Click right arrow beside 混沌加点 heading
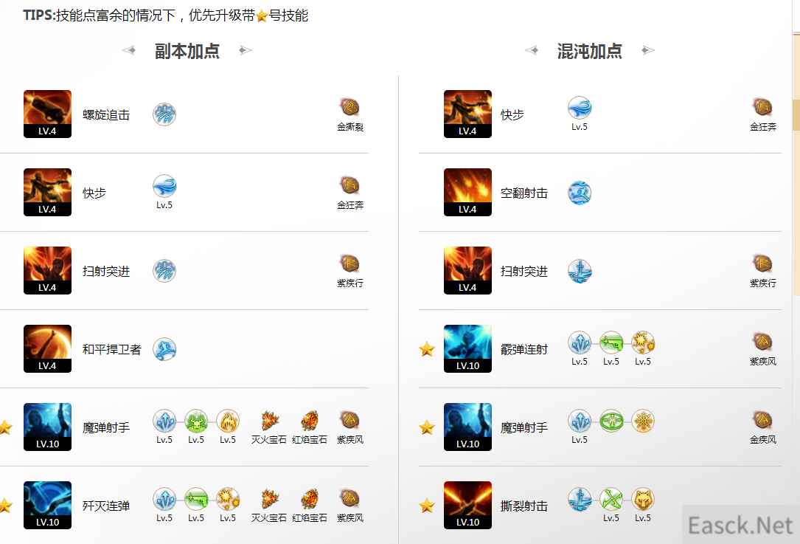 pos(648,50)
